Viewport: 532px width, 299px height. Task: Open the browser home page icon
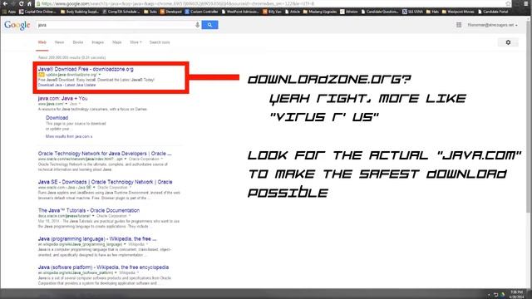pos(29,3)
